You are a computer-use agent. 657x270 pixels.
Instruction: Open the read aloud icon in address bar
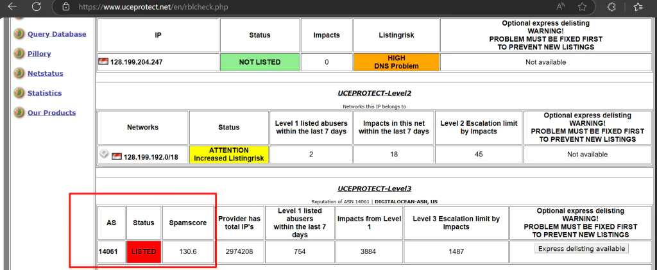[560, 6]
